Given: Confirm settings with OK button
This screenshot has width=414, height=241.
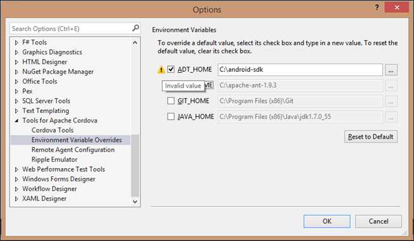Looking at the screenshot, I should tap(327, 221).
